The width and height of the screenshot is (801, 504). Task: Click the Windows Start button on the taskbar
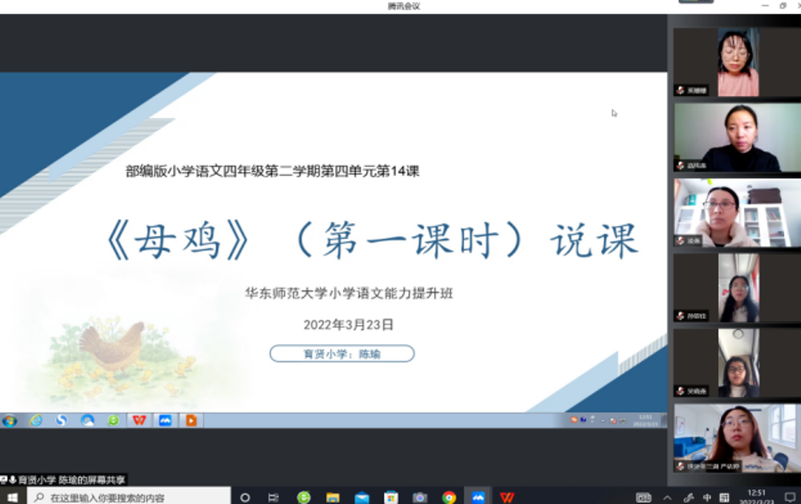pos(12,497)
